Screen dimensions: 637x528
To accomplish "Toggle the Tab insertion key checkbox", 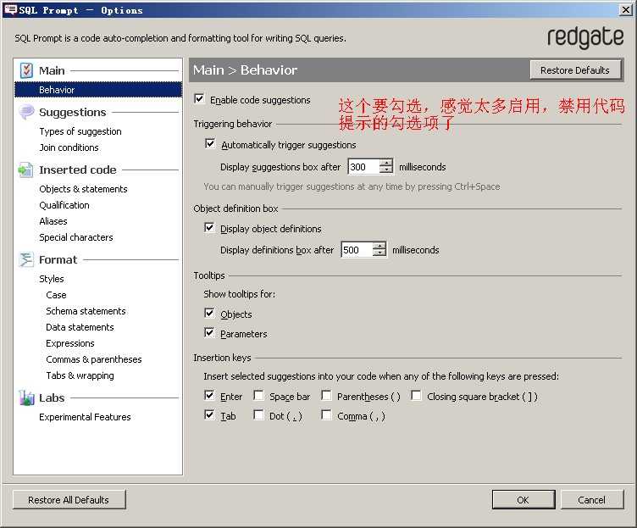I will point(209,414).
